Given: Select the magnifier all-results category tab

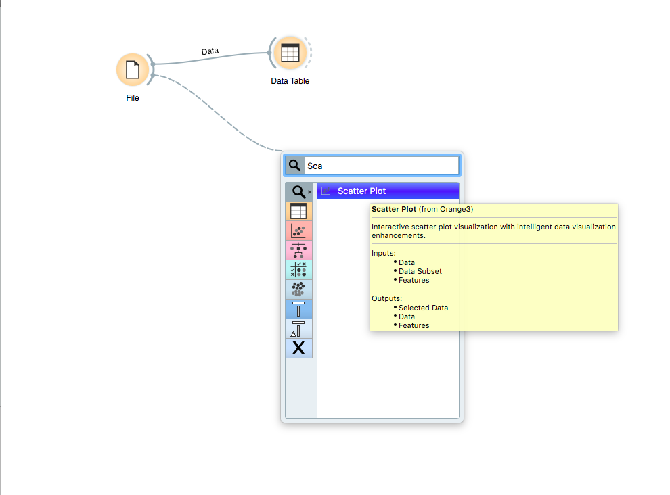Looking at the screenshot, I should pyautogui.click(x=297, y=192).
